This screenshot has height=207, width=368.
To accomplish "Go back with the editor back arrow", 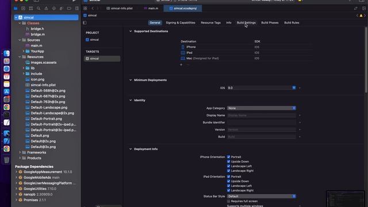I will [x=93, y=8].
